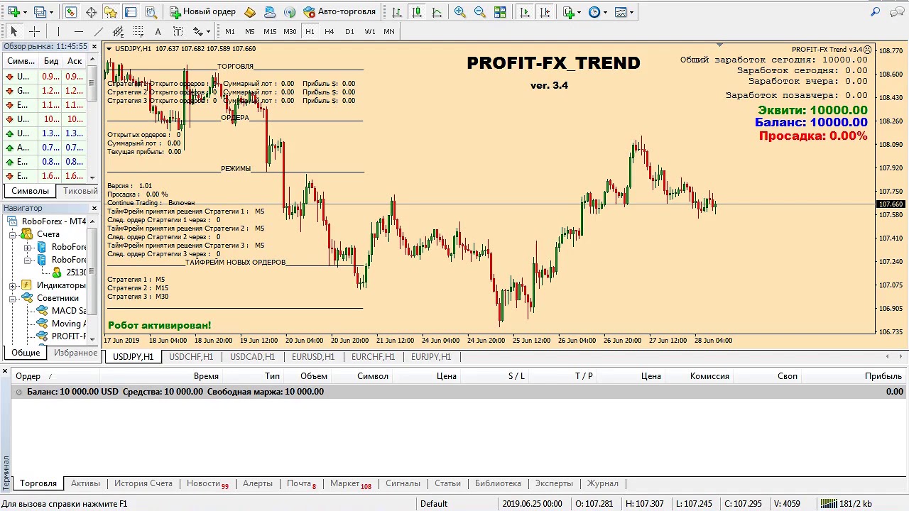Open the profiles icon in toolbar
The height and width of the screenshot is (511, 909).
click(39, 12)
